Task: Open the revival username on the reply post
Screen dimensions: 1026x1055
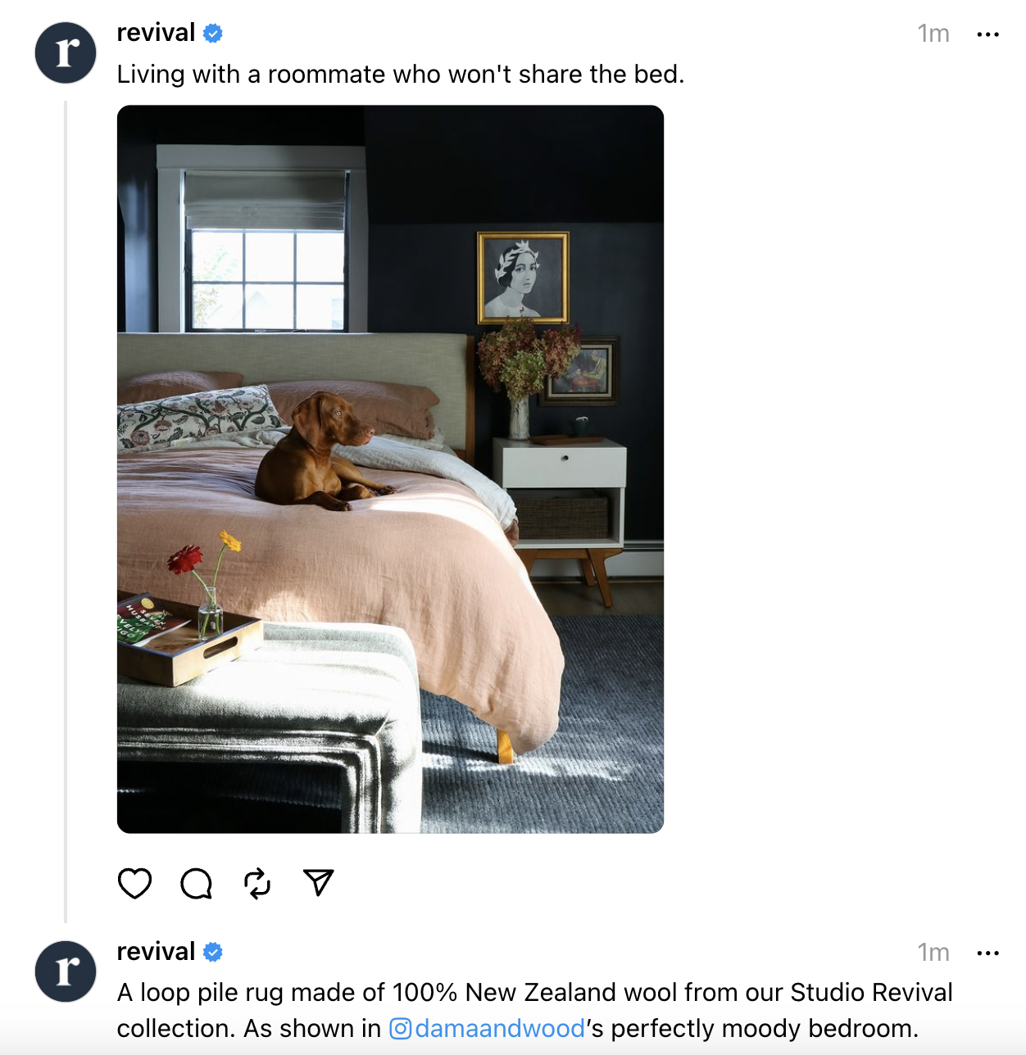Action: (157, 951)
